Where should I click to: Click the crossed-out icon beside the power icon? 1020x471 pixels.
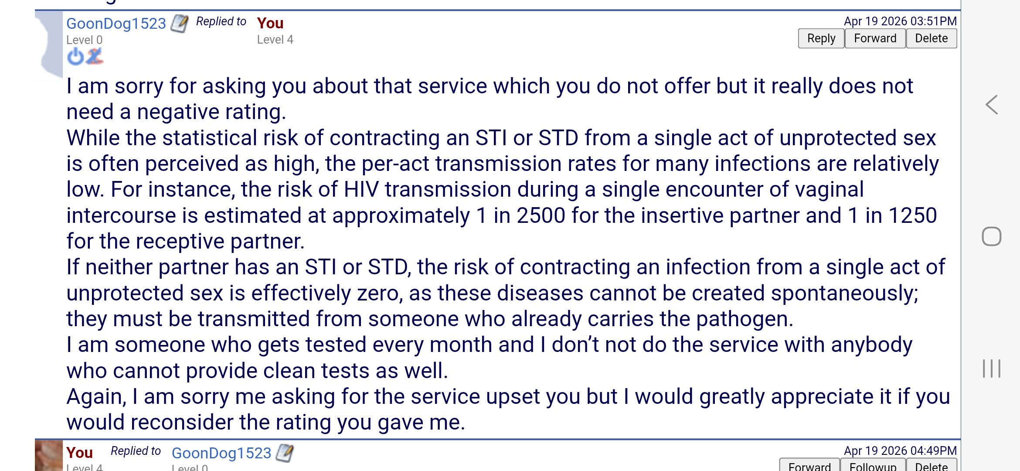pyautogui.click(x=95, y=57)
